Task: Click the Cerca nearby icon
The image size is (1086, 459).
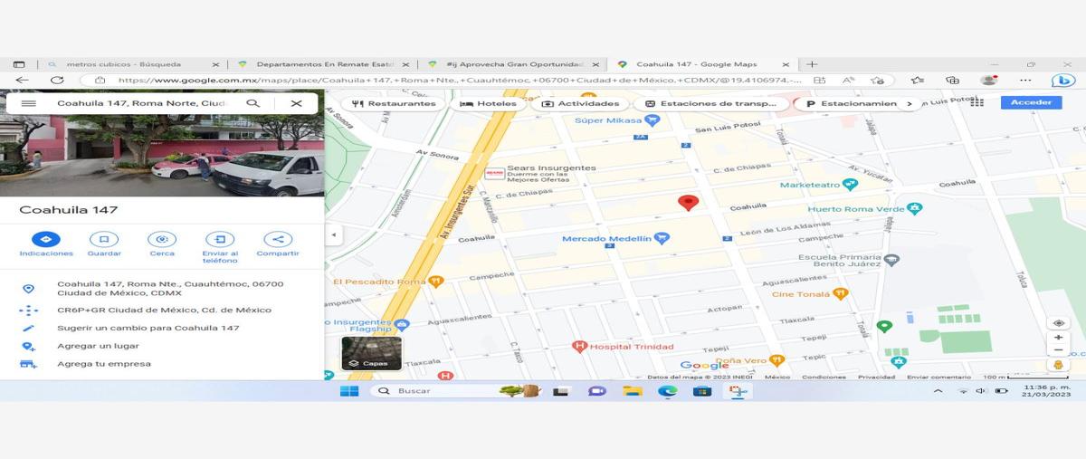Action: tap(162, 239)
